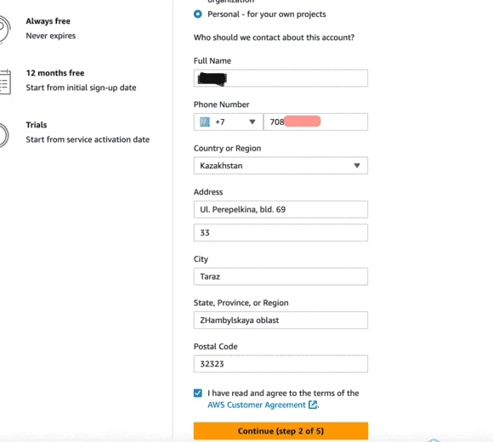The image size is (493, 442).
Task: Click the City field showing Taraz
Action: [280, 276]
